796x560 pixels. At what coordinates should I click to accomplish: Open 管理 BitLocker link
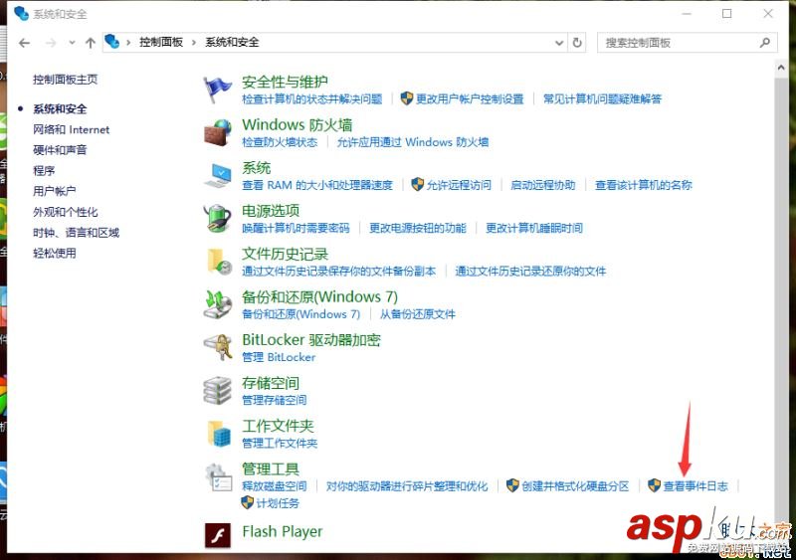pyautogui.click(x=279, y=357)
